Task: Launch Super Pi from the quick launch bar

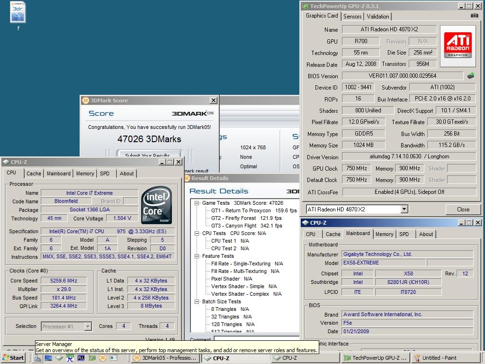Action: coord(70,358)
